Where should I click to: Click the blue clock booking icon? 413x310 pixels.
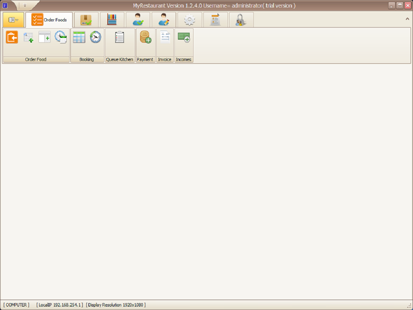click(x=96, y=37)
